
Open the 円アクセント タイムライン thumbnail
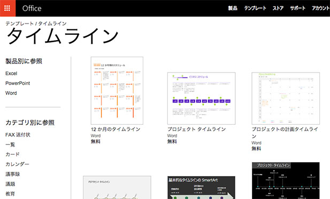pyautogui.click(x=117, y=187)
